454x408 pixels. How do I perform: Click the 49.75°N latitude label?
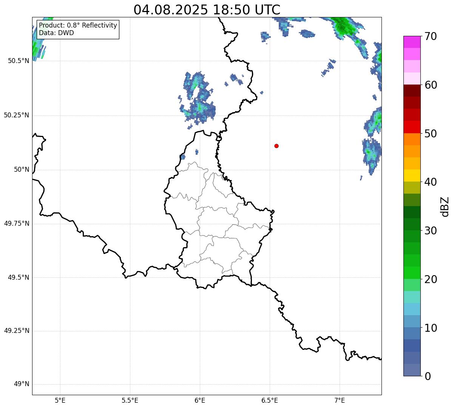click(x=17, y=223)
